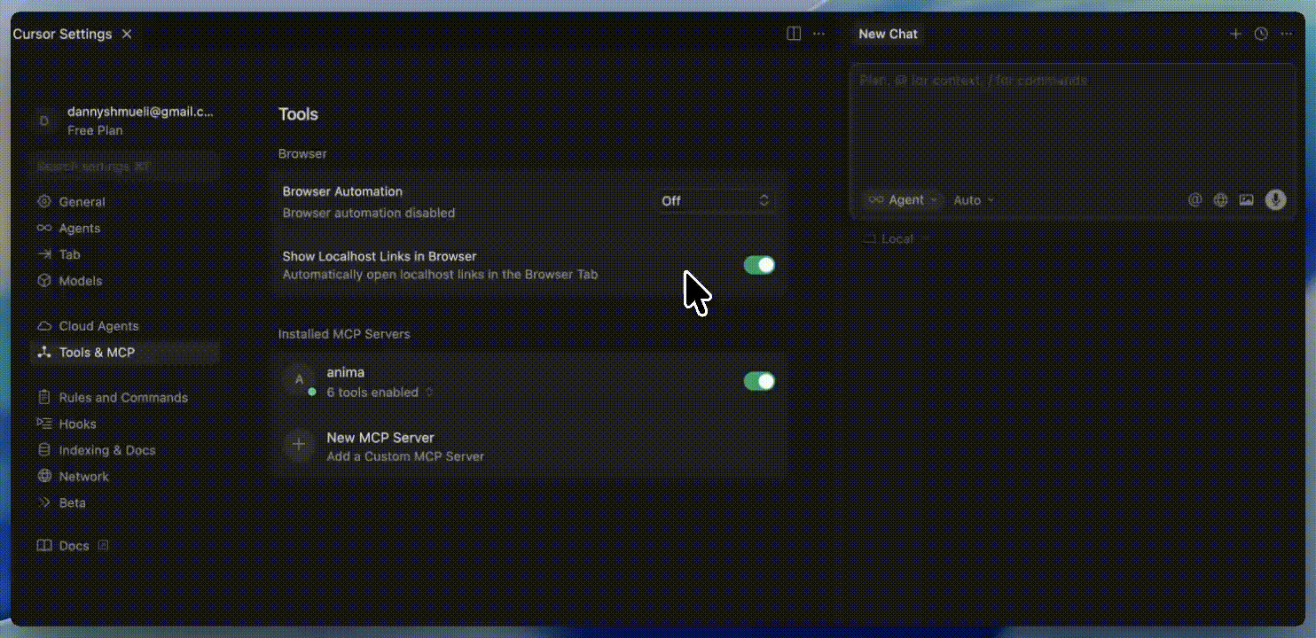This screenshot has width=1316, height=638.
Task: Click the Installed MCP Servers heading
Action: pos(344,334)
